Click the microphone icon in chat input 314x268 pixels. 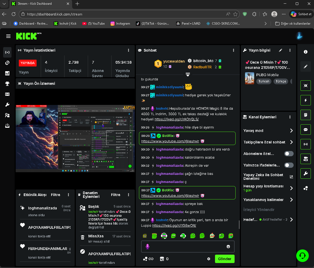coord(148,247)
